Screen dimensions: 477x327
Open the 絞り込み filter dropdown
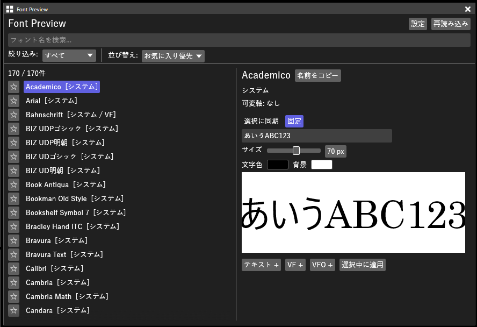(69, 56)
